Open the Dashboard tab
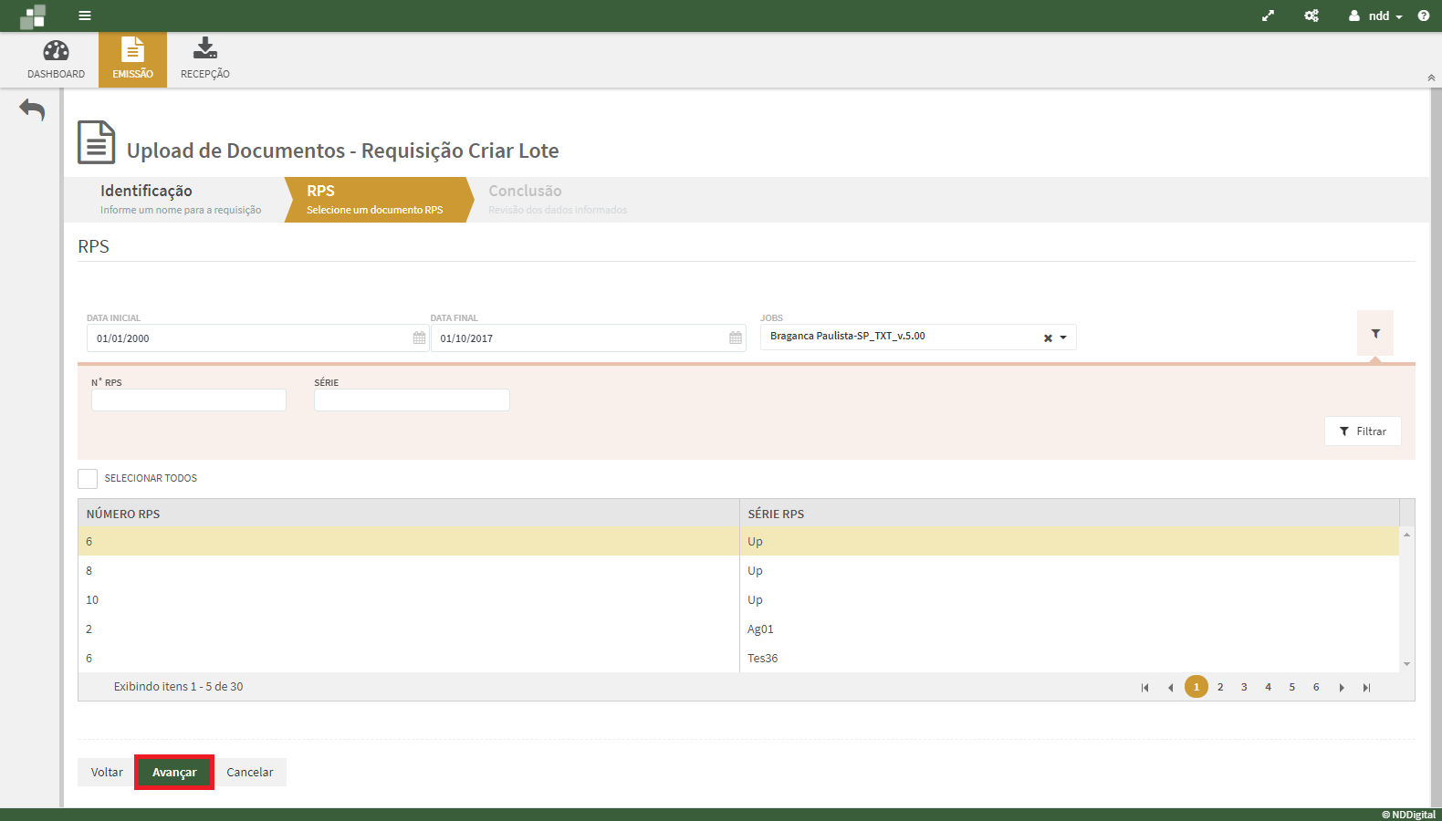 click(x=56, y=60)
